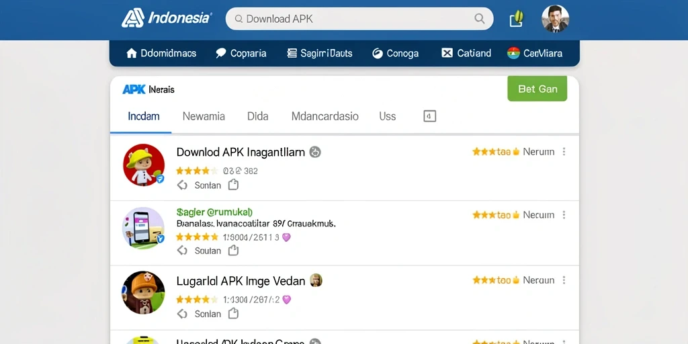Go to Ddomidmaos home icon in navigation bar

click(x=161, y=54)
